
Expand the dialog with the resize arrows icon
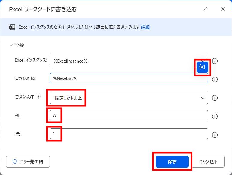click(205, 9)
